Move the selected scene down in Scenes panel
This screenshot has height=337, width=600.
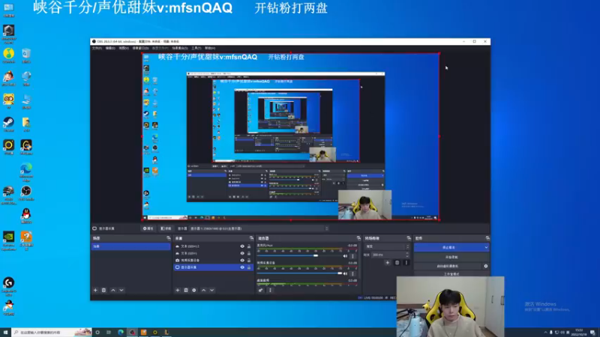point(121,290)
